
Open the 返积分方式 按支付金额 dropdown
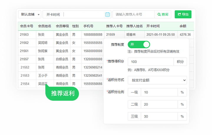pyautogui.click(x=157, y=80)
